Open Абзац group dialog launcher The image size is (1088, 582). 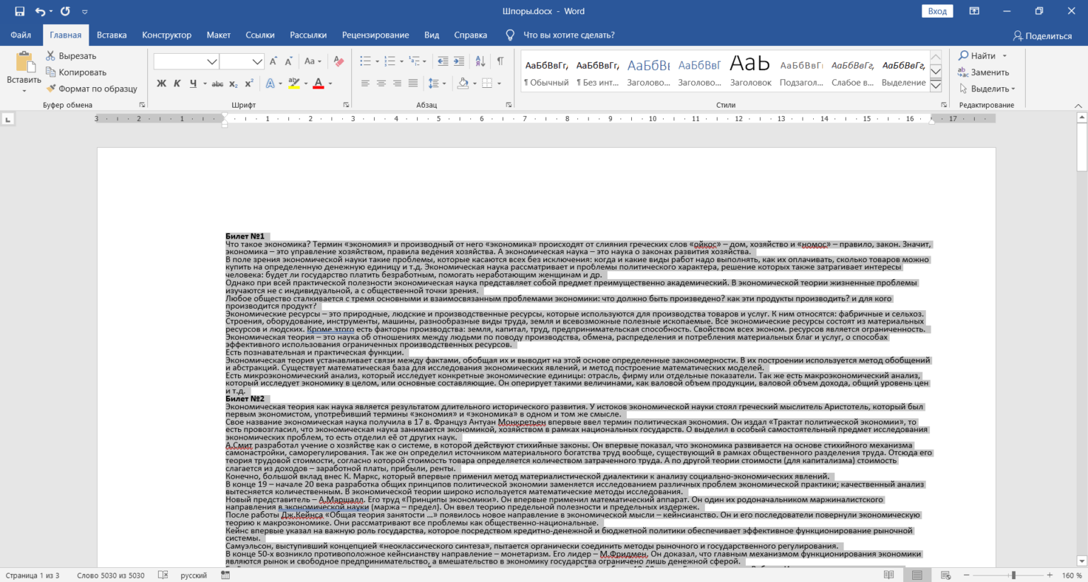(x=509, y=105)
